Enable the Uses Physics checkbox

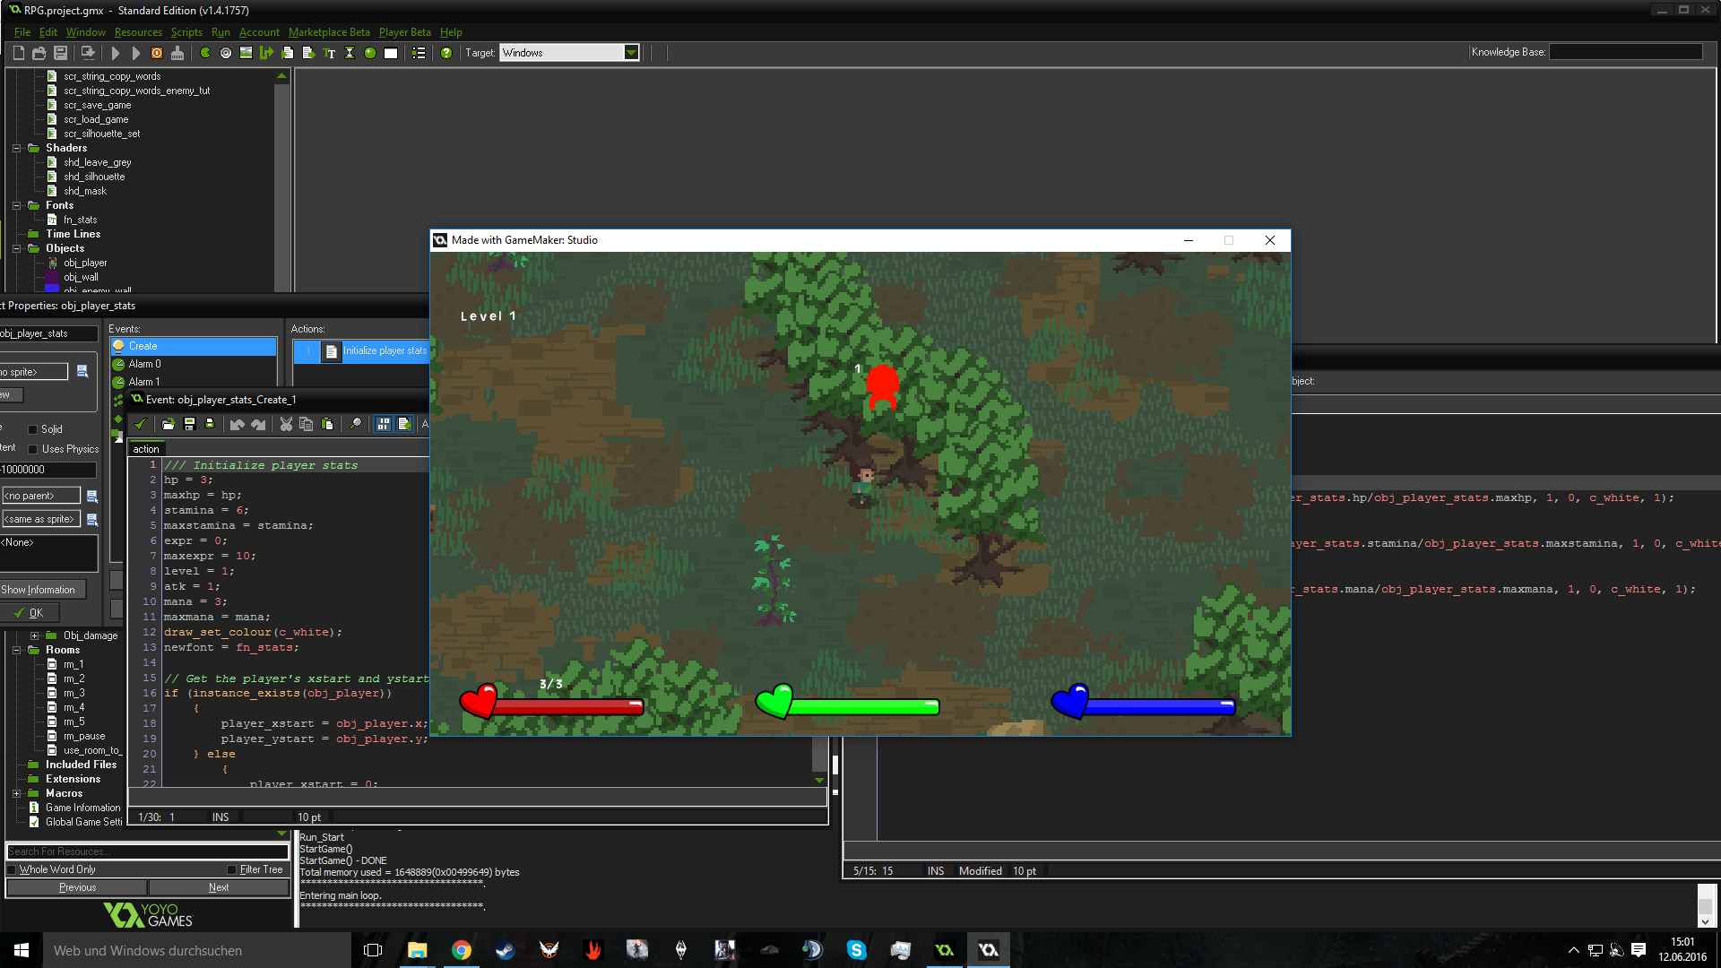[33, 449]
